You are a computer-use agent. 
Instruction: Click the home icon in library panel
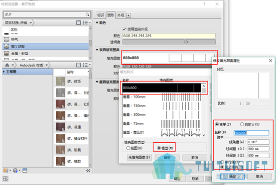(x=7, y=65)
